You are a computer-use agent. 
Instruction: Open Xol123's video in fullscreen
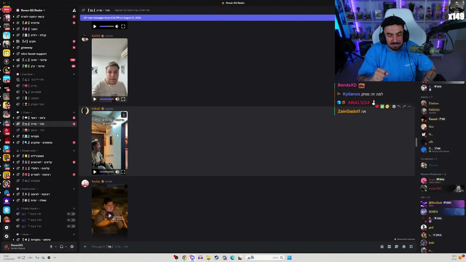tap(123, 99)
